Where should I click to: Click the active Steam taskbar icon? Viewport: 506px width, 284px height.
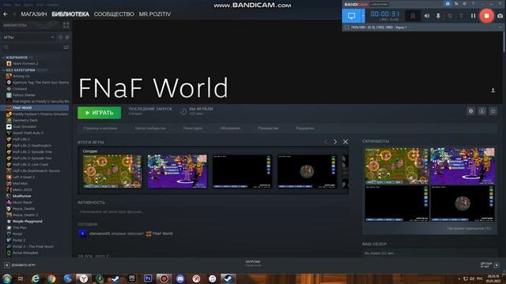pos(228,278)
